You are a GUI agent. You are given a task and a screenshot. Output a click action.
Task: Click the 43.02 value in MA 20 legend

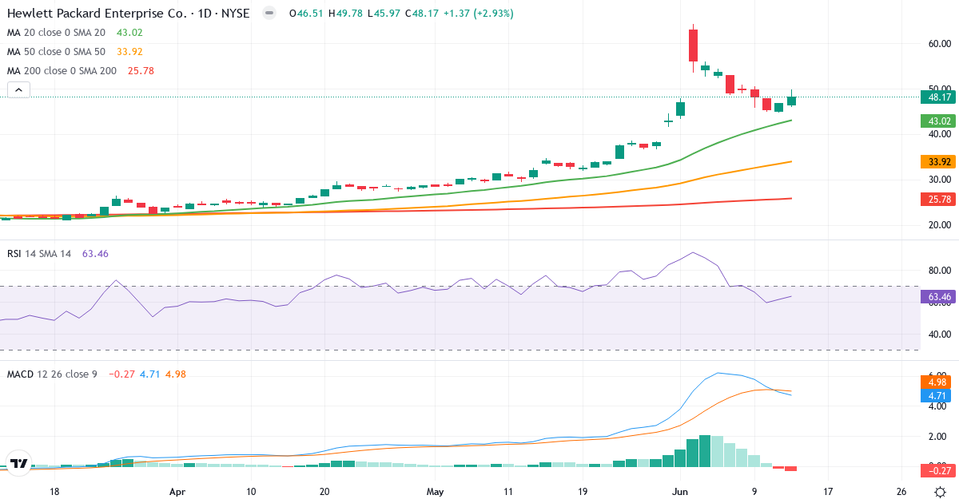[129, 33]
